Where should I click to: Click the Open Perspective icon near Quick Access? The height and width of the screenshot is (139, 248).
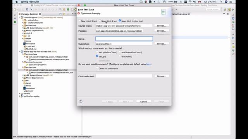coord(225,10)
